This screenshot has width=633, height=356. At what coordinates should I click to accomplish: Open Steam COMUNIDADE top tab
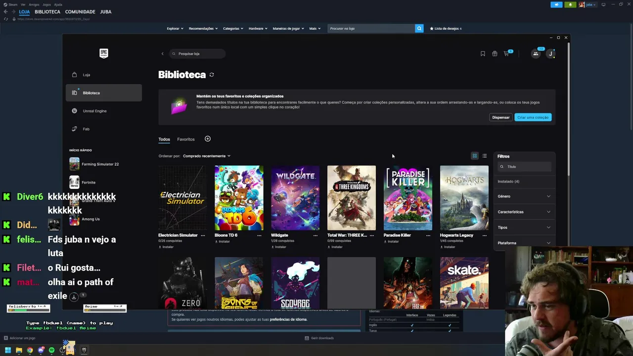pyautogui.click(x=80, y=12)
